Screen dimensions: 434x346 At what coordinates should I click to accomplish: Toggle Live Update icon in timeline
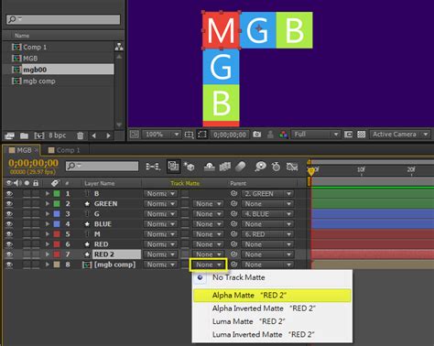coord(173,167)
